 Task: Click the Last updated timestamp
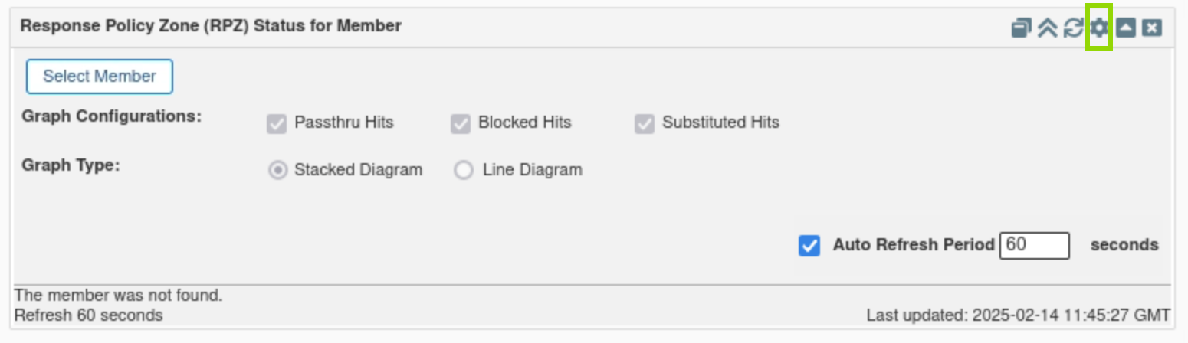tap(1018, 315)
